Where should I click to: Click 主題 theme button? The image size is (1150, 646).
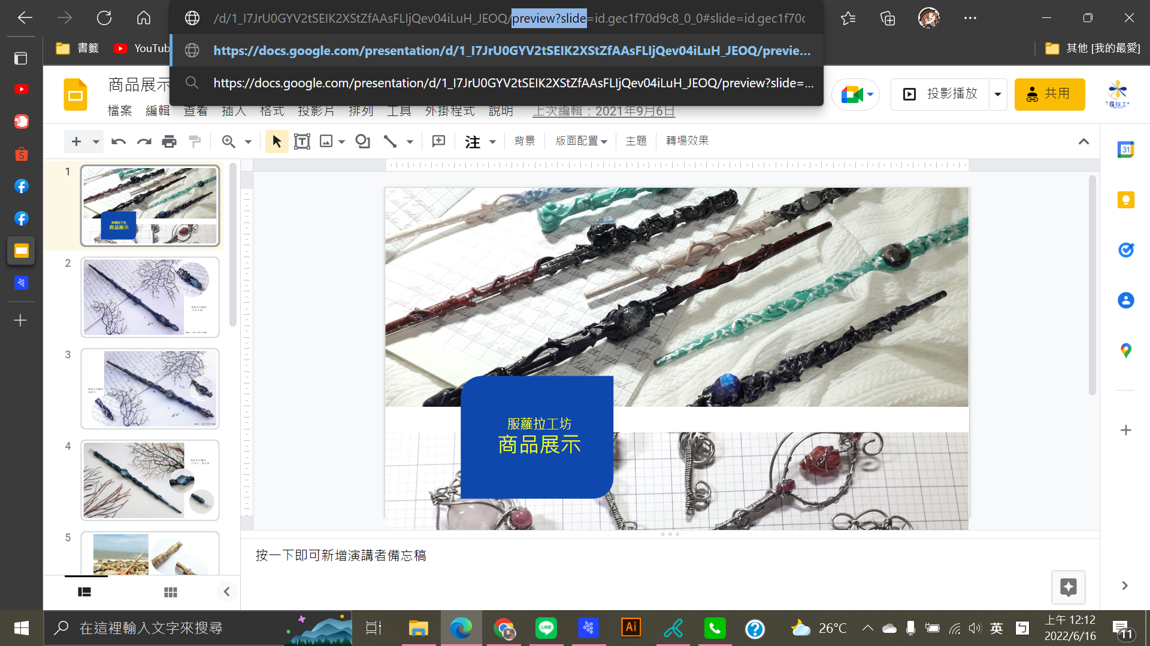(636, 141)
